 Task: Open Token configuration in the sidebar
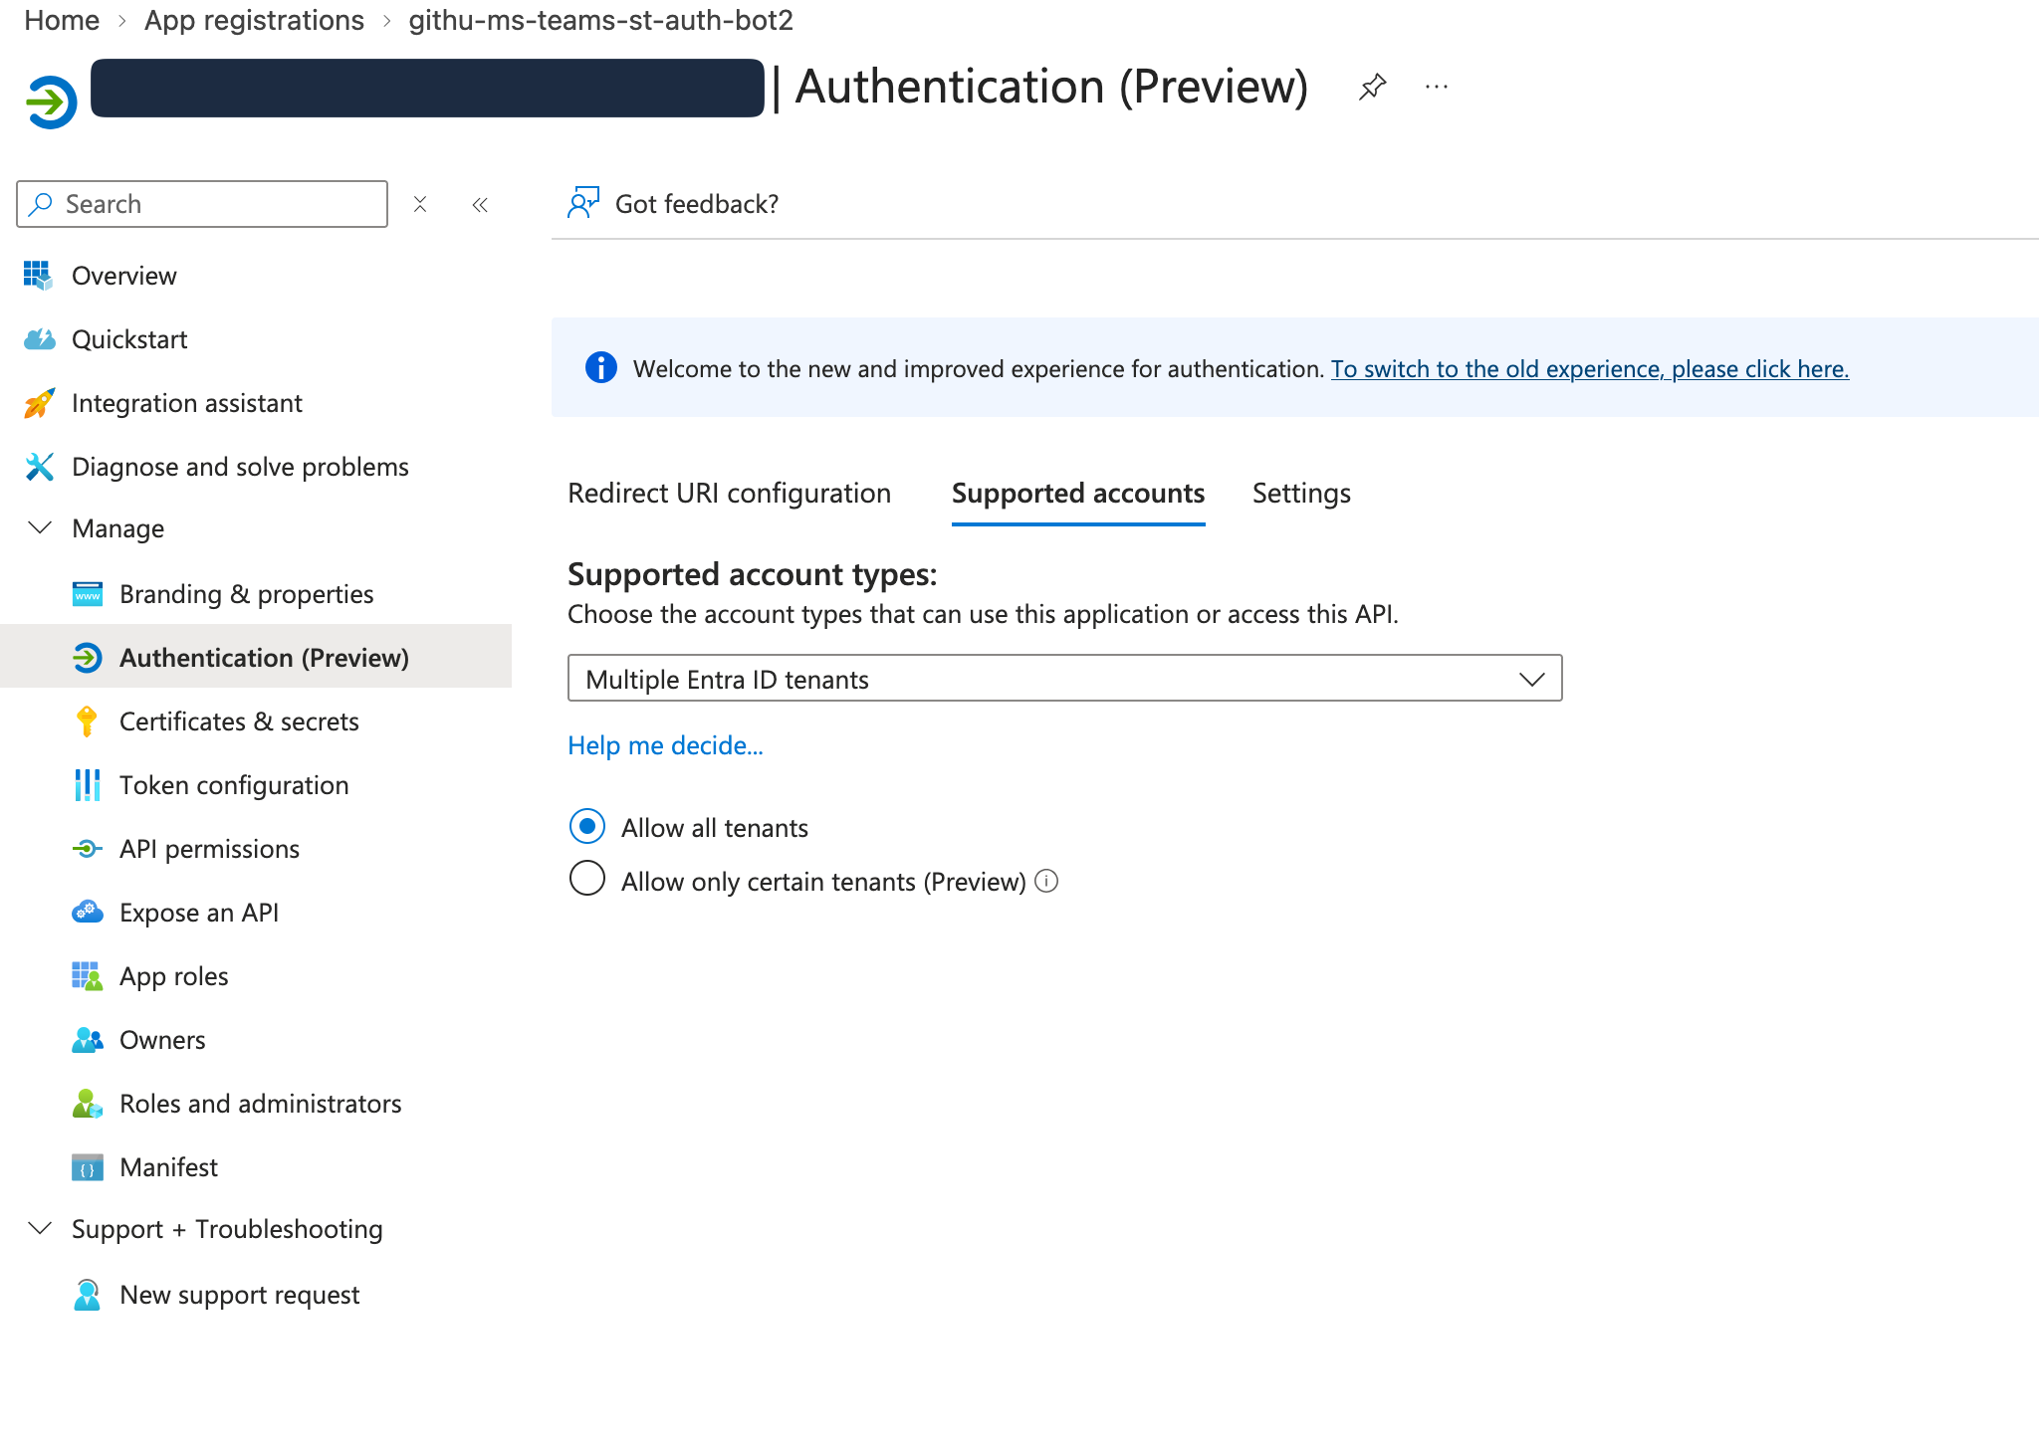(x=256, y=785)
